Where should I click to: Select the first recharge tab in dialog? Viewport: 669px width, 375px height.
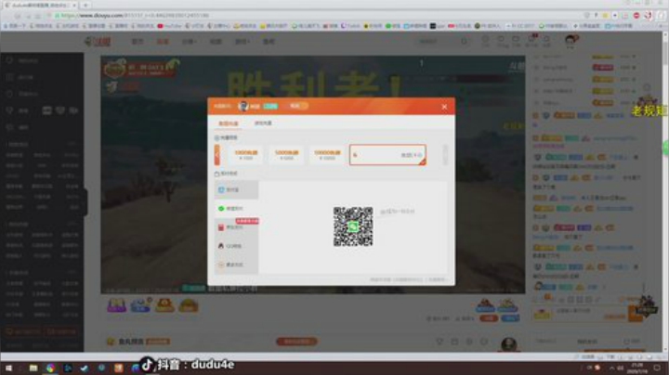[x=229, y=123]
